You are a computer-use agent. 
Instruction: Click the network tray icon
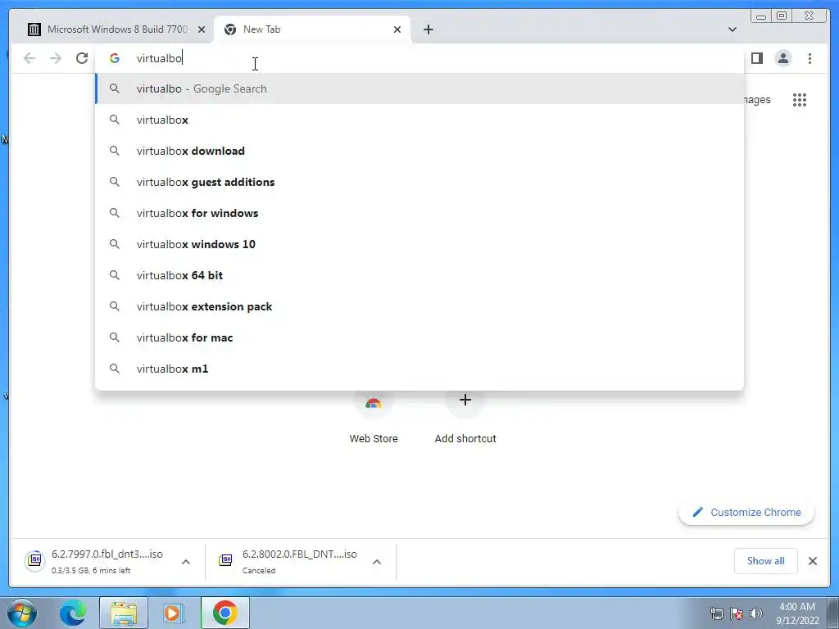(716, 613)
